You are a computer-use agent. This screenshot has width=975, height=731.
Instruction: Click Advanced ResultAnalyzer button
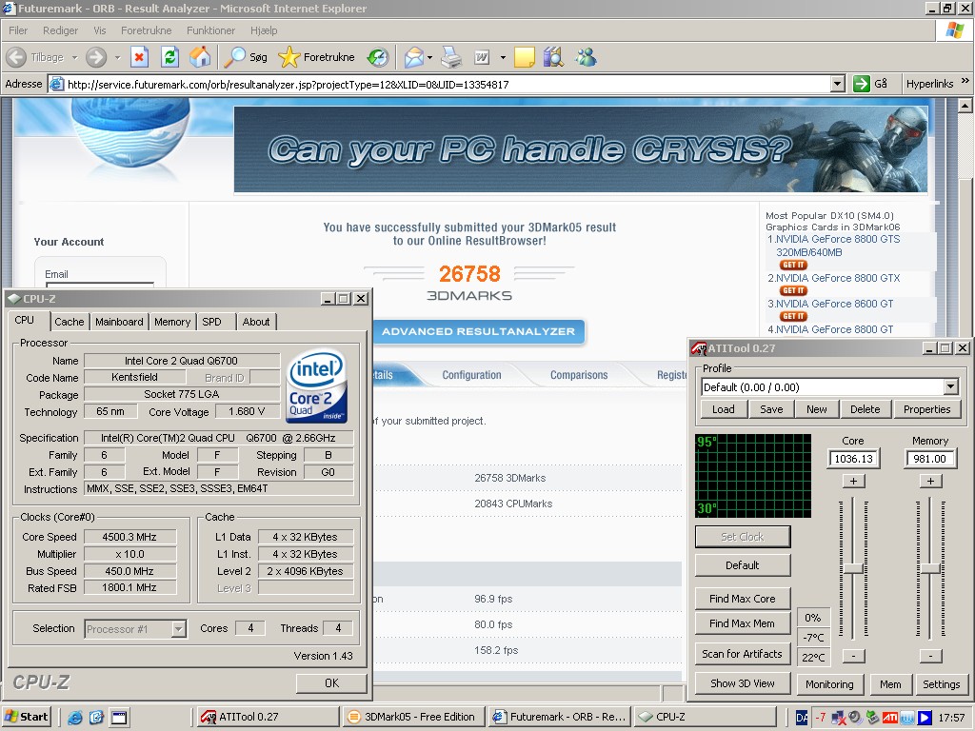pyautogui.click(x=478, y=331)
